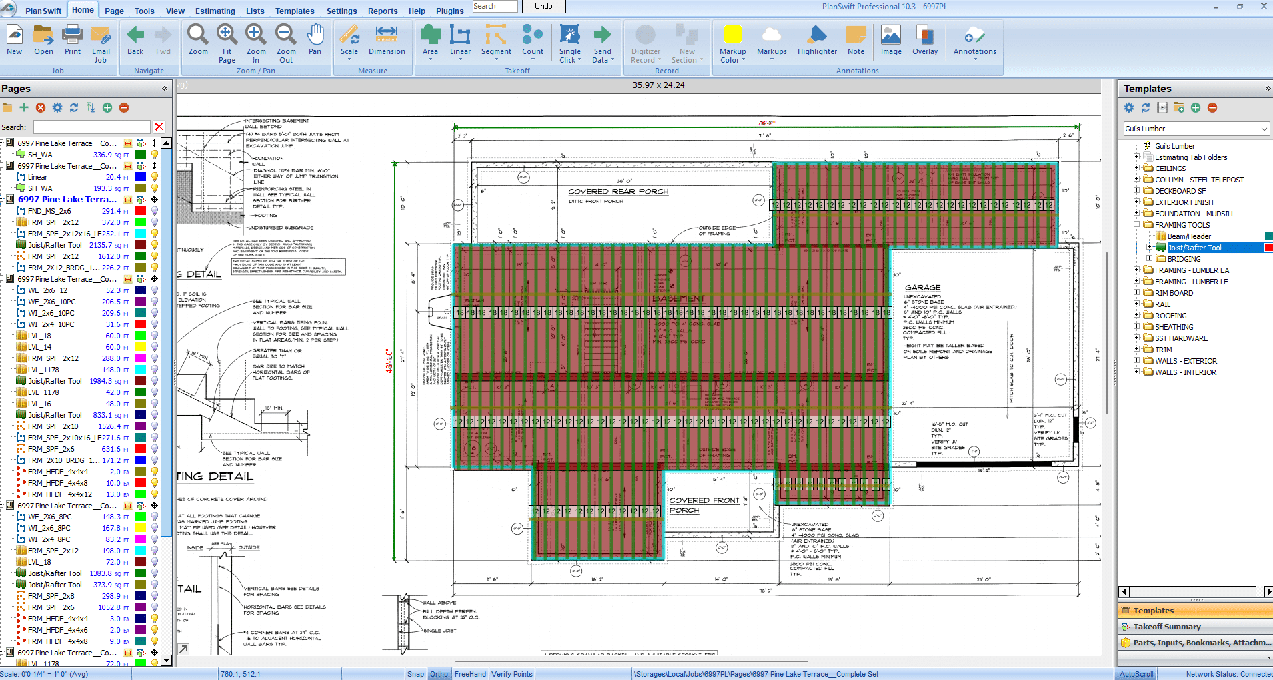Select the Highlighter annotation tool

click(816, 41)
